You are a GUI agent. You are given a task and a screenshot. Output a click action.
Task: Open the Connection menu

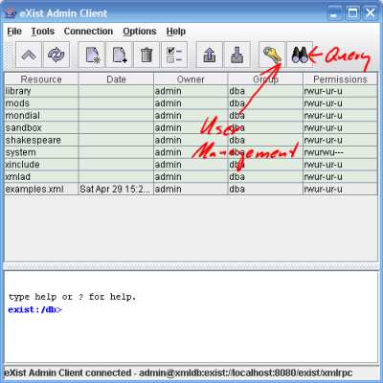(88, 32)
